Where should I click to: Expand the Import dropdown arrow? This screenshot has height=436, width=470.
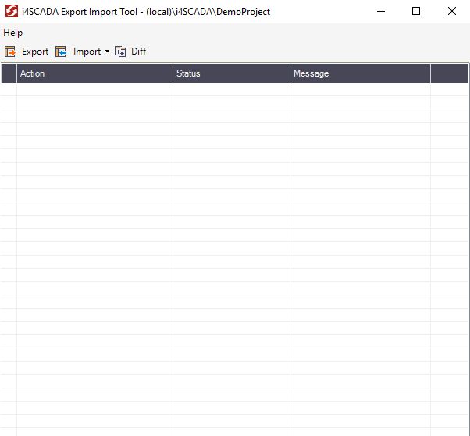(x=107, y=52)
